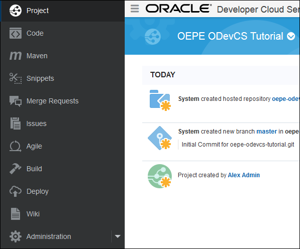The height and width of the screenshot is (249, 300).
Task: Go to the Deploy section
Action: click(63, 191)
